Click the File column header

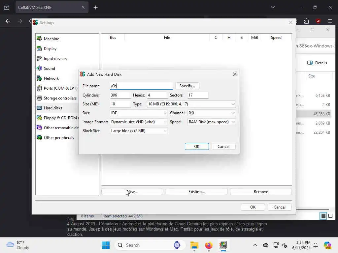pos(167,38)
